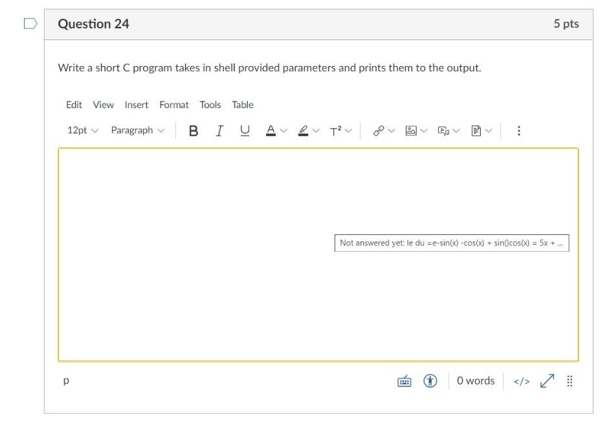The height and width of the screenshot is (424, 609).
Task: Underline the selected text
Action: (245, 130)
